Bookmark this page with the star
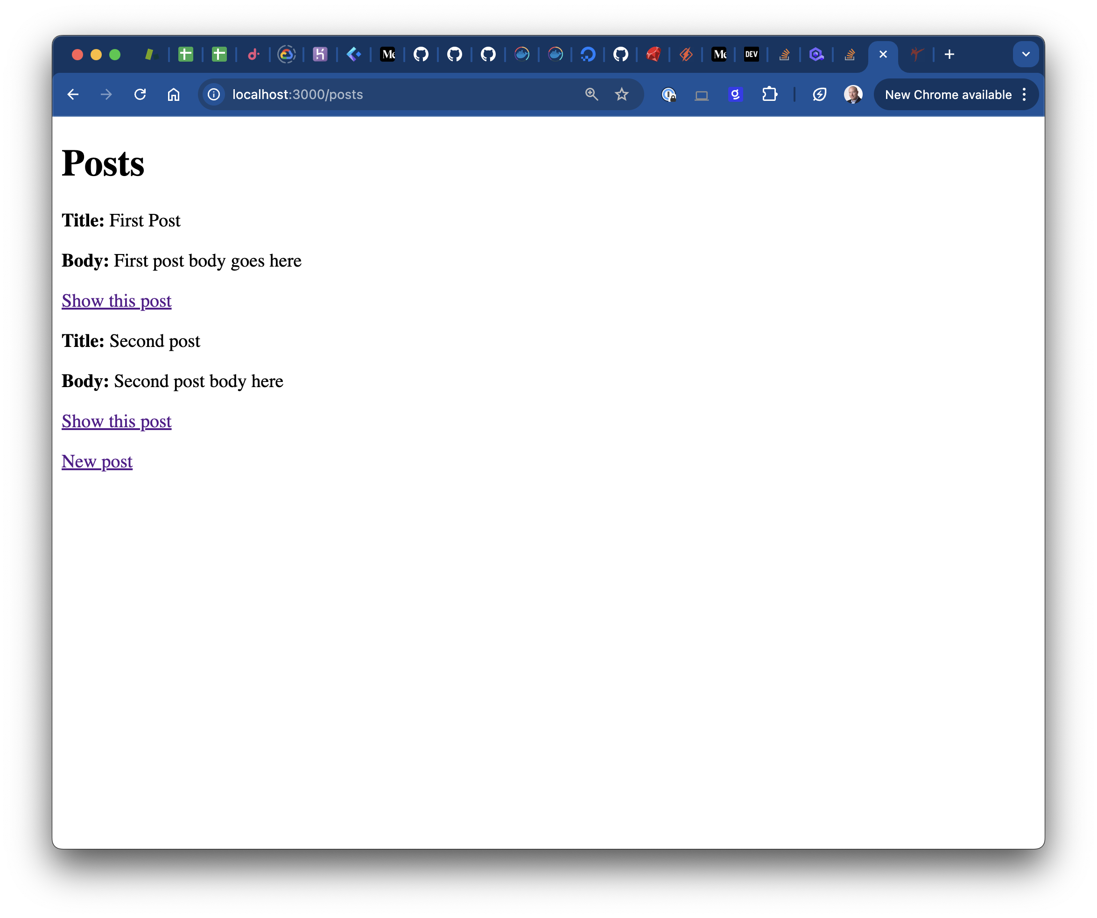 coord(622,95)
